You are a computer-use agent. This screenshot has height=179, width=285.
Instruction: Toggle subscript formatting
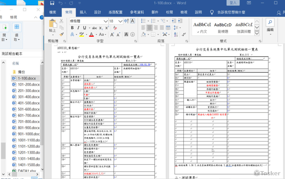[x=101, y=28]
